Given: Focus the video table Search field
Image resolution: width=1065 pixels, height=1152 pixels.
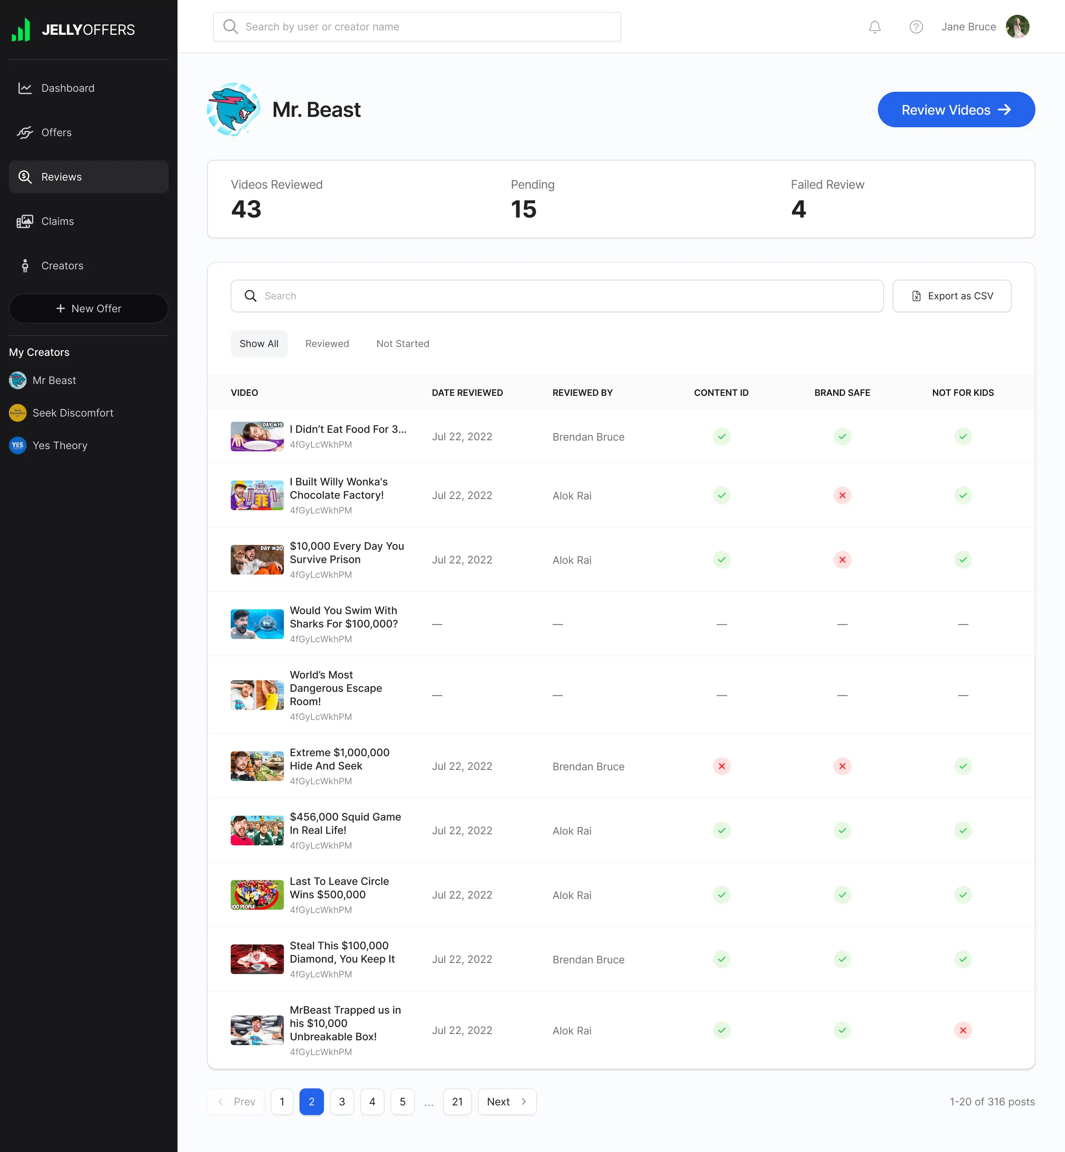Looking at the screenshot, I should (x=557, y=296).
